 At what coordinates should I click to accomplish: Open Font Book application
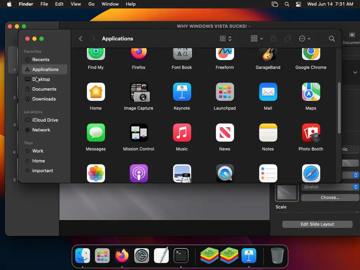(182, 54)
